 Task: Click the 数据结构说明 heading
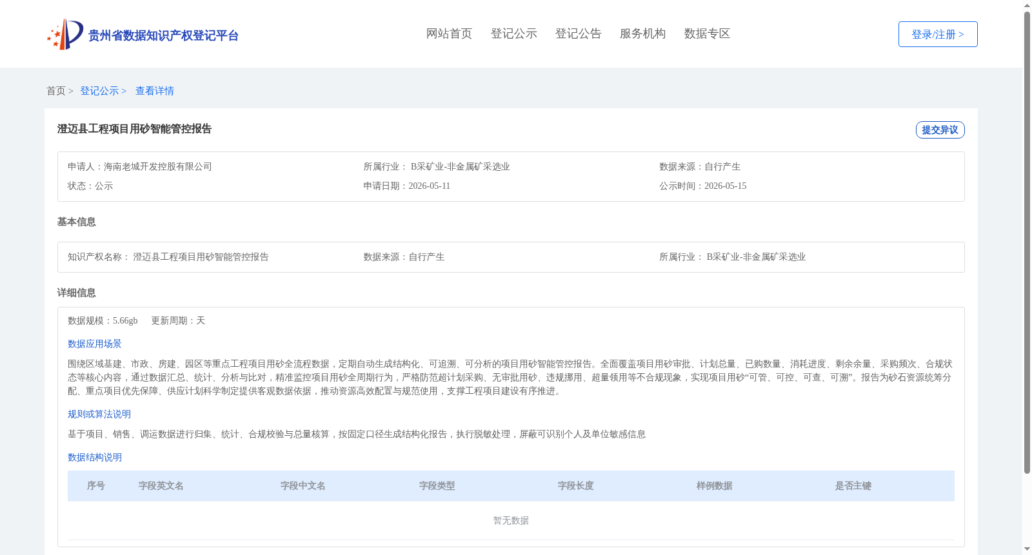[95, 457]
